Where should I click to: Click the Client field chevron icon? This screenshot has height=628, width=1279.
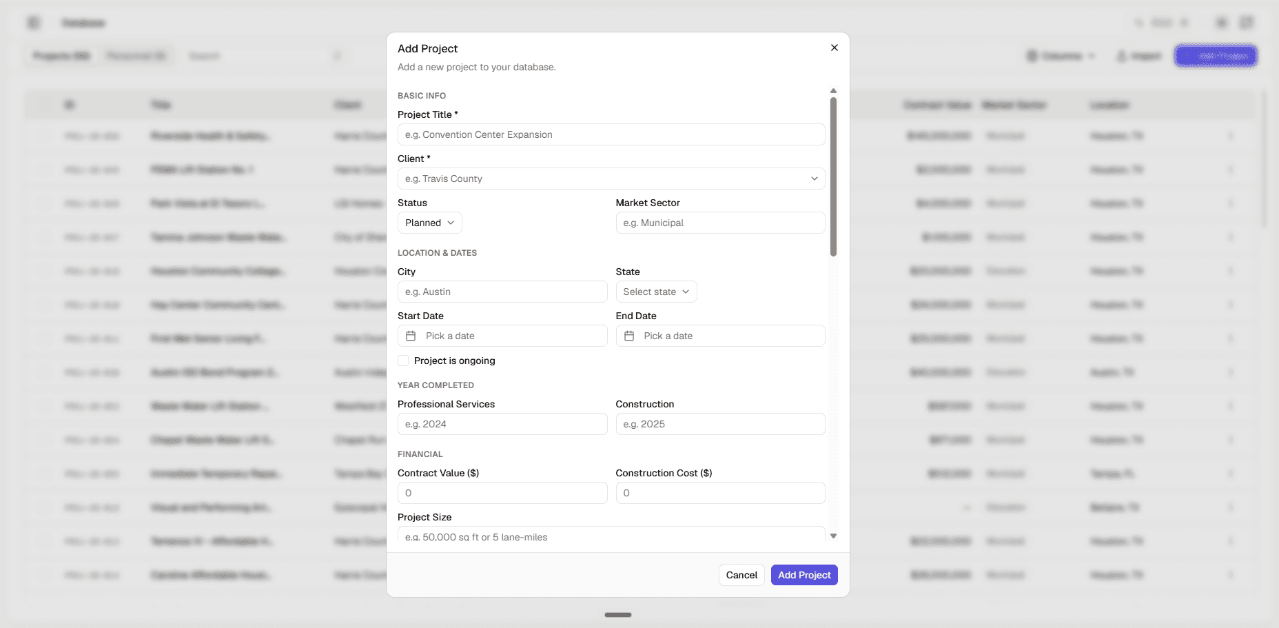pyautogui.click(x=814, y=179)
